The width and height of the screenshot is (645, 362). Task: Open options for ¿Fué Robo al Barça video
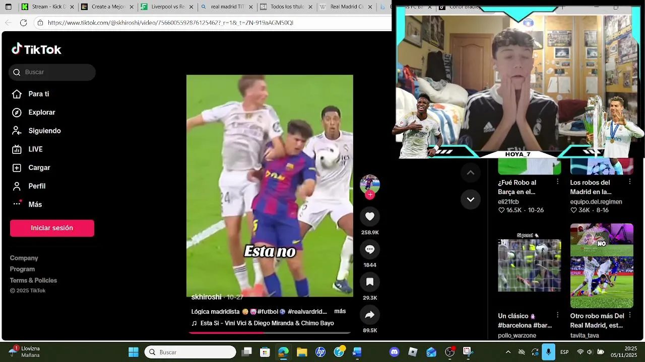click(x=557, y=182)
